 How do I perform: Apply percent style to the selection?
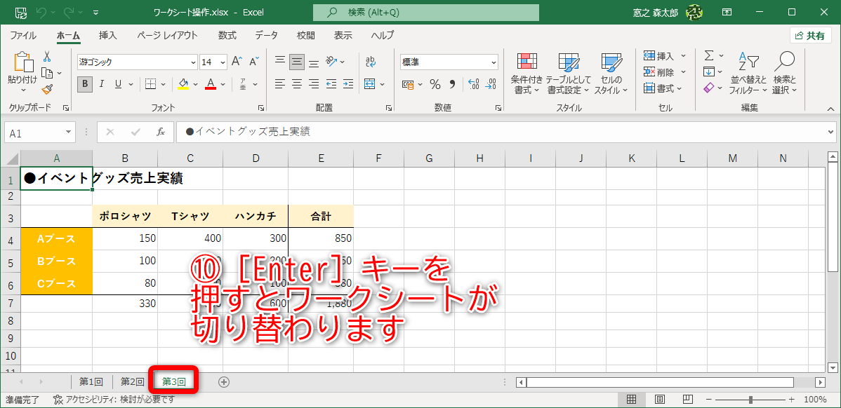pos(435,84)
